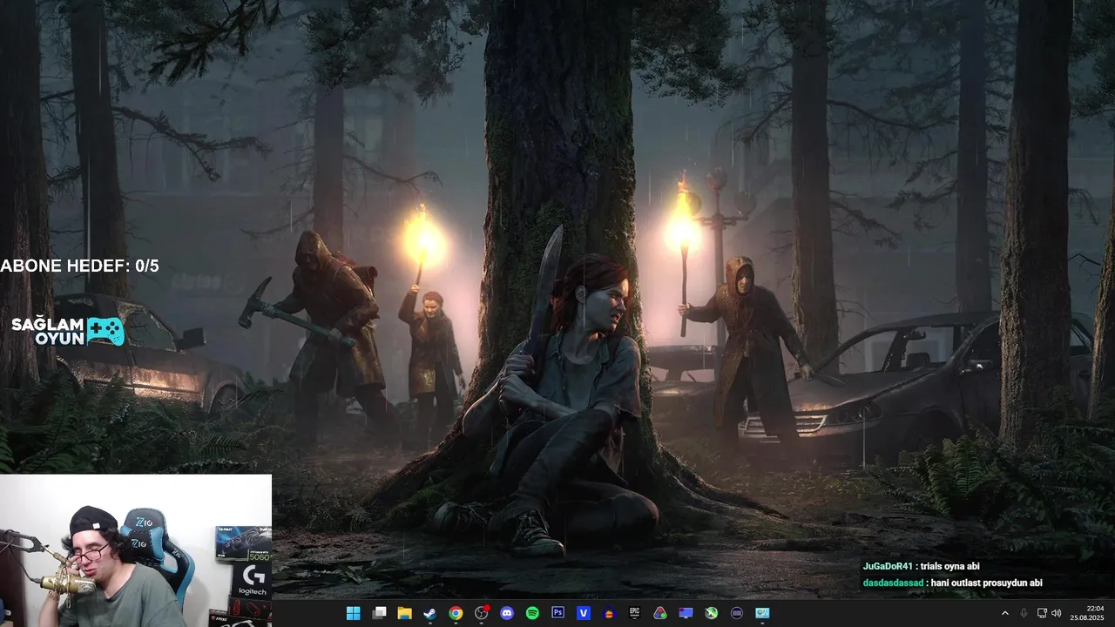
Task: Click the chat message from JuGaDoR41
Action: (921, 566)
